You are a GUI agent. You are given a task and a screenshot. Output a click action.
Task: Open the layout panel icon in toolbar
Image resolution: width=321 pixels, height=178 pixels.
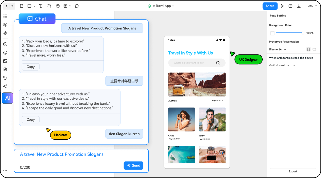point(290,6)
